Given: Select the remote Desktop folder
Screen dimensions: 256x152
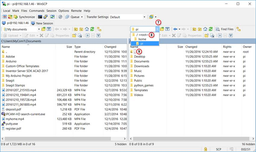Looking at the screenshot, I should 140,56.
